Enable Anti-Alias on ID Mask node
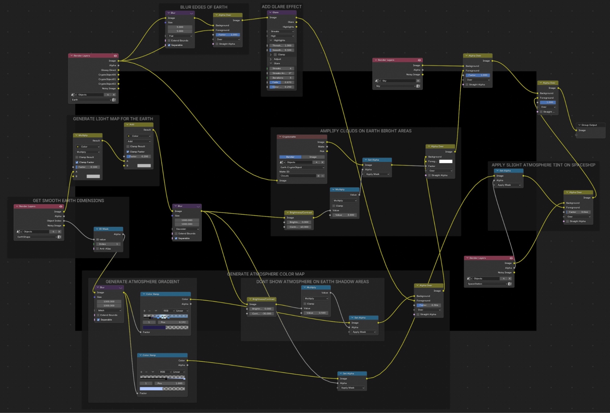 tap(98, 249)
